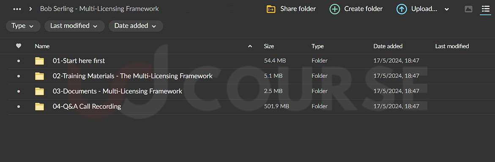Select the list view icon
The height and width of the screenshot is (162, 495).
(485, 9)
